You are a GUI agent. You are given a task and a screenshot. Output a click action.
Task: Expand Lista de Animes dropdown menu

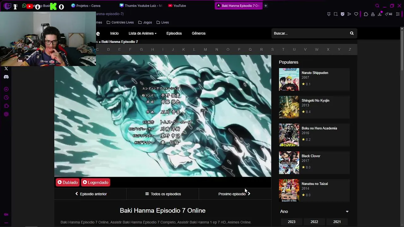click(142, 33)
